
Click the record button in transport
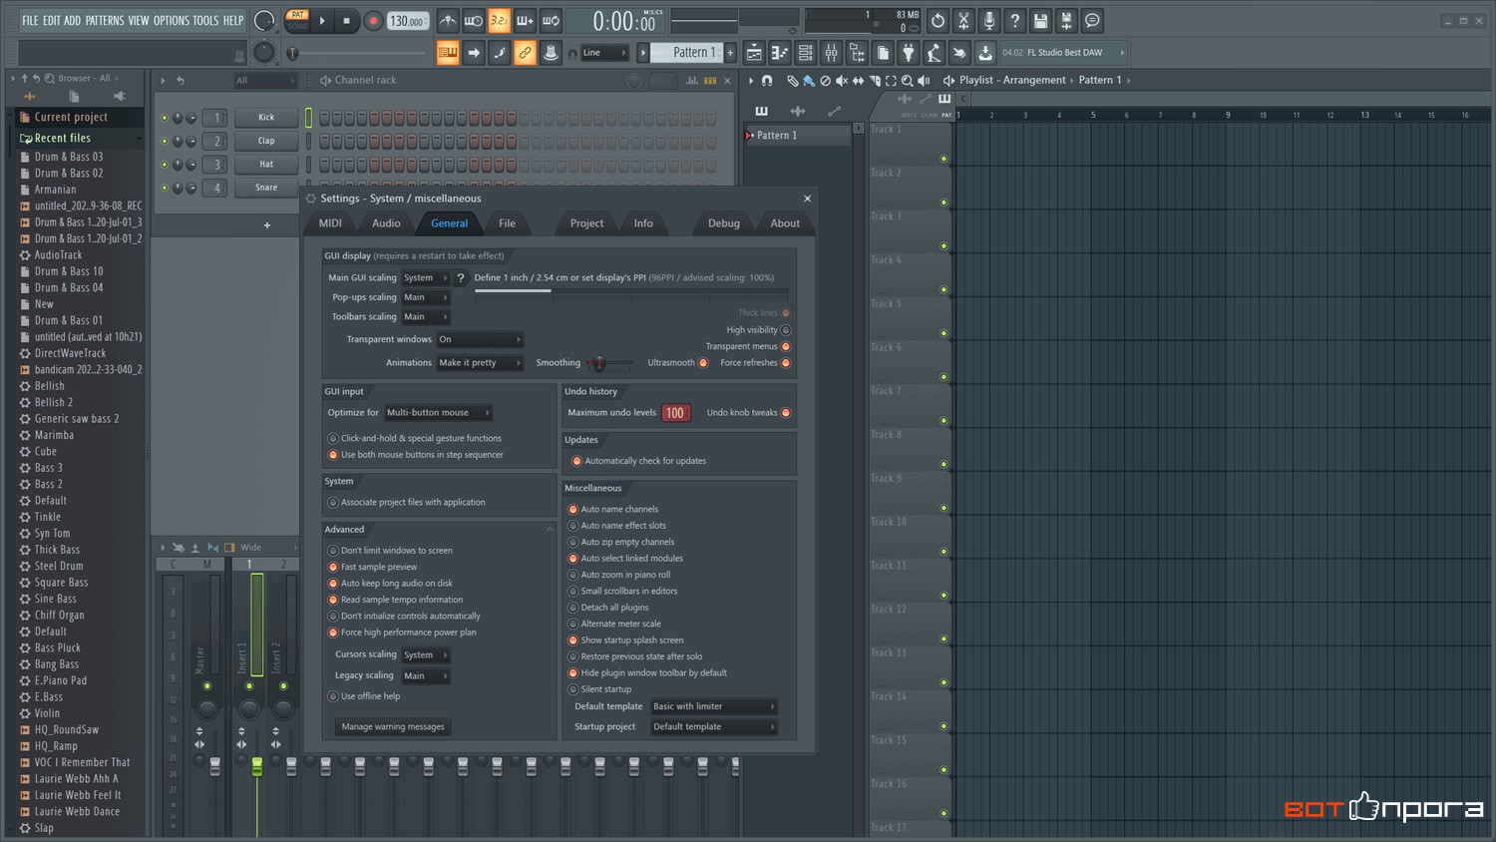373,21
